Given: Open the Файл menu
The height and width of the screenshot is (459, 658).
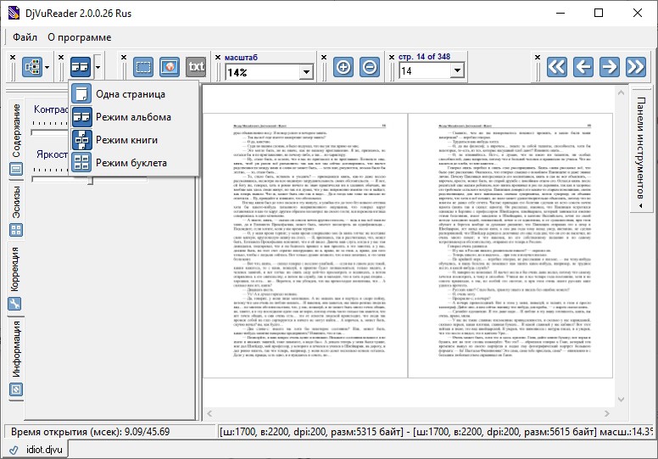Looking at the screenshot, I should (x=25, y=37).
